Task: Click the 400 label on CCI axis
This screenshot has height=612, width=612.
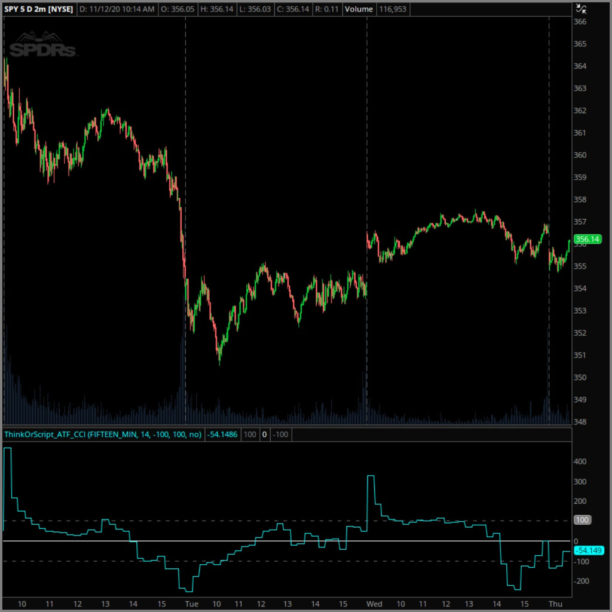Action: coord(580,461)
